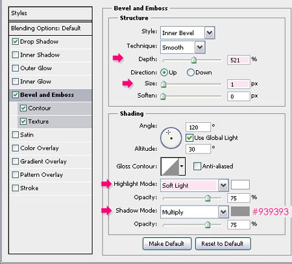
Task: Click the Shadow Opacity value field
Action: click(x=239, y=225)
